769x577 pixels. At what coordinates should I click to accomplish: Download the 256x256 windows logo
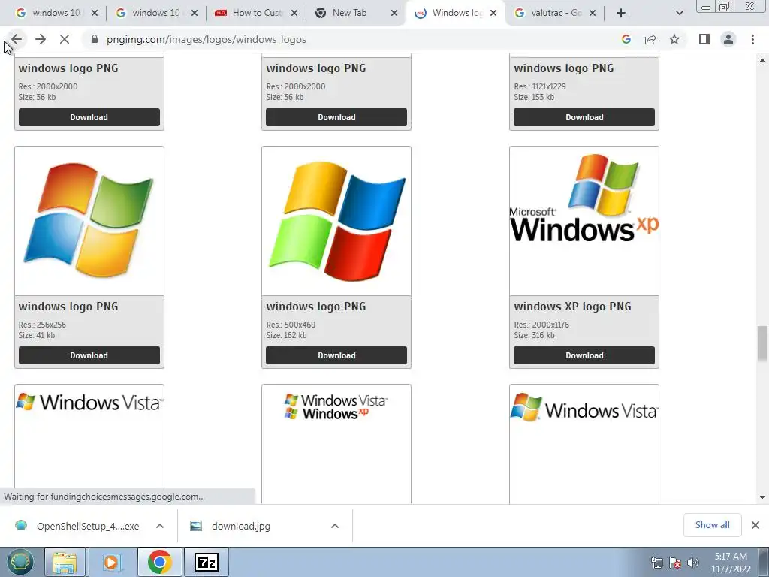click(89, 355)
